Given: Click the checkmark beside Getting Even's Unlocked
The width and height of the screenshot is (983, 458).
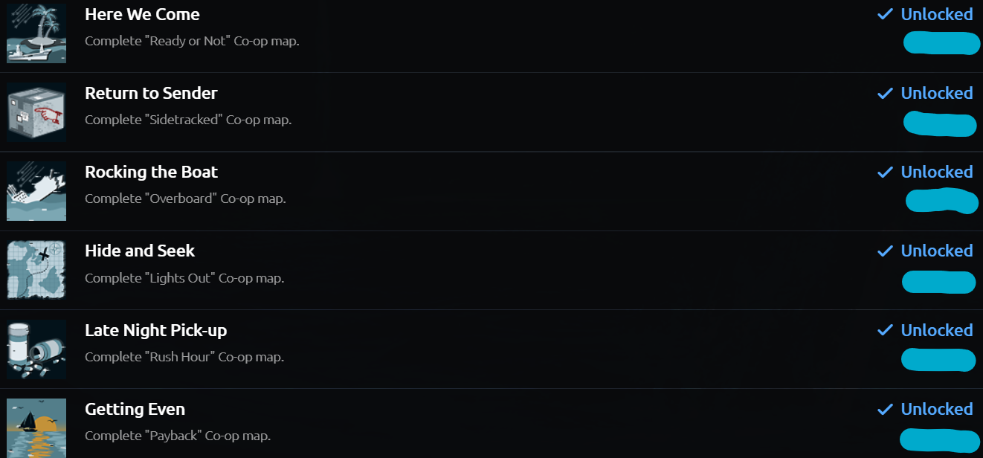Looking at the screenshot, I should (885, 409).
